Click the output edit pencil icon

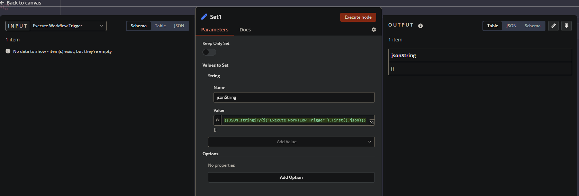coord(553,26)
